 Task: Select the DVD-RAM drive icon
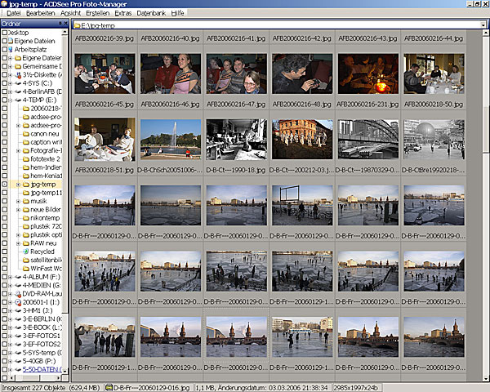17,293
